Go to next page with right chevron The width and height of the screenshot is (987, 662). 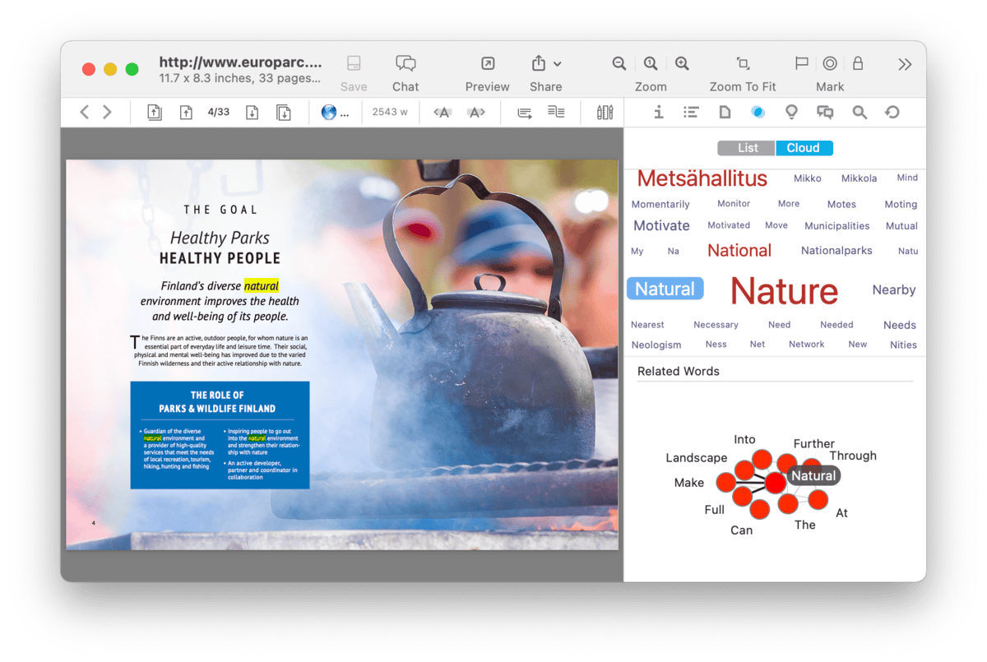pyautogui.click(x=107, y=113)
